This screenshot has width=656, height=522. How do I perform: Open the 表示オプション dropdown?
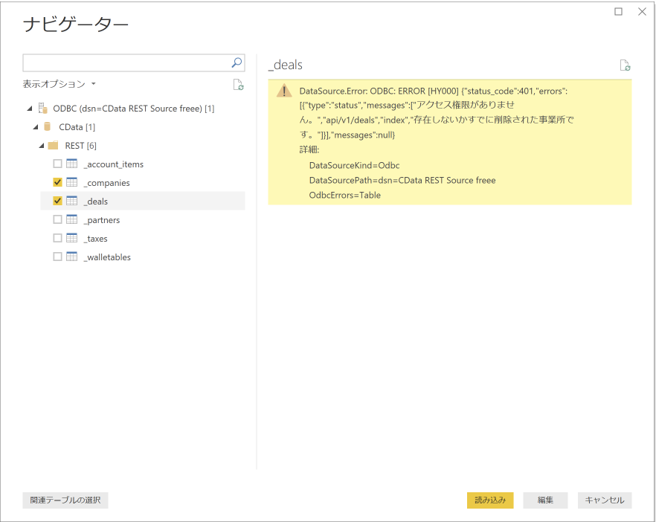60,84
